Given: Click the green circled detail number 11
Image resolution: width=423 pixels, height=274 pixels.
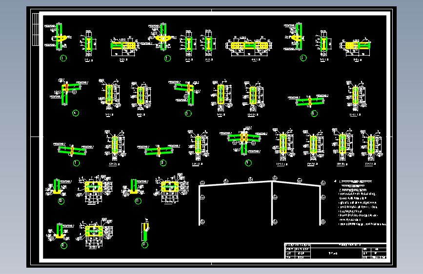Looking at the screenshot, I should coord(138,201).
